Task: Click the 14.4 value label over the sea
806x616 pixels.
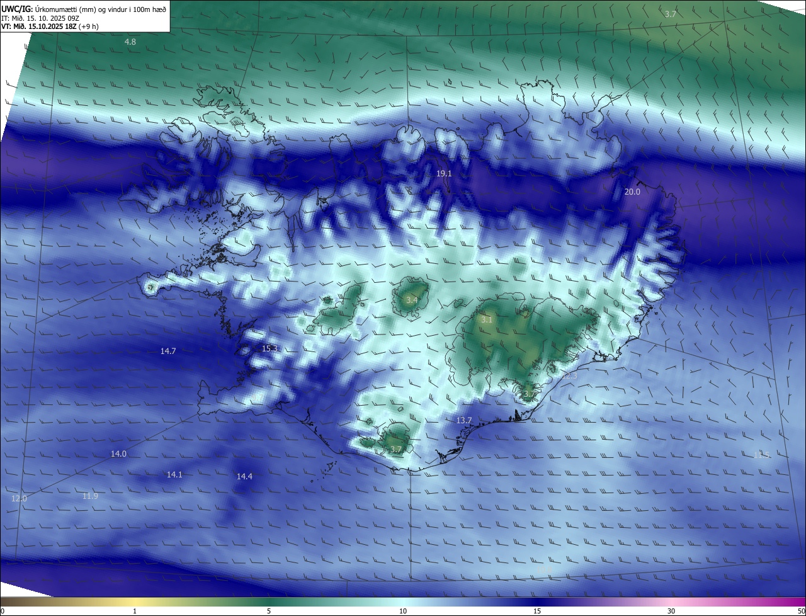Action: click(x=244, y=477)
